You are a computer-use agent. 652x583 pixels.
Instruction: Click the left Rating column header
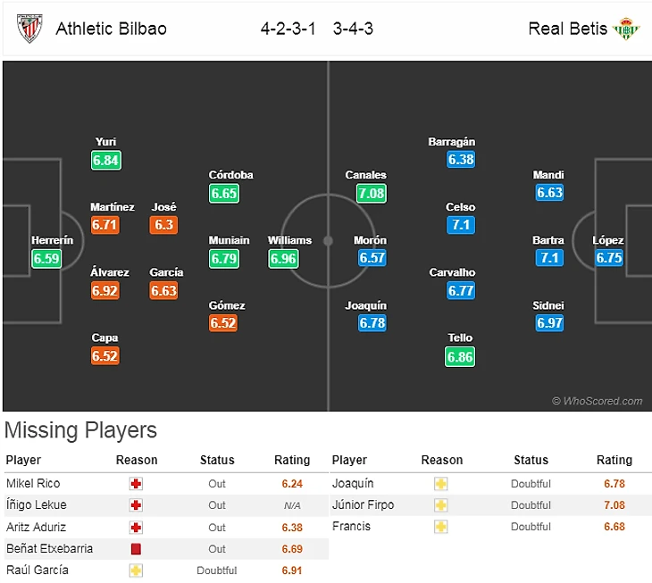(x=292, y=461)
